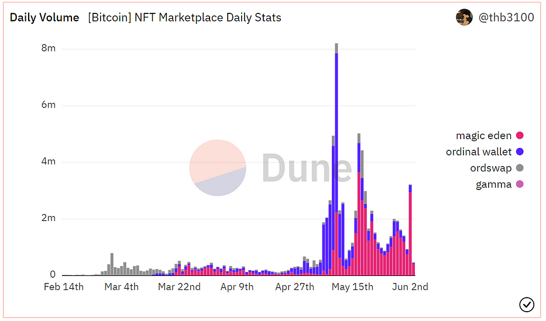This screenshot has height=321, width=546.
Task: Toggle the ordinal wallet legend entry
Action: 485,151
